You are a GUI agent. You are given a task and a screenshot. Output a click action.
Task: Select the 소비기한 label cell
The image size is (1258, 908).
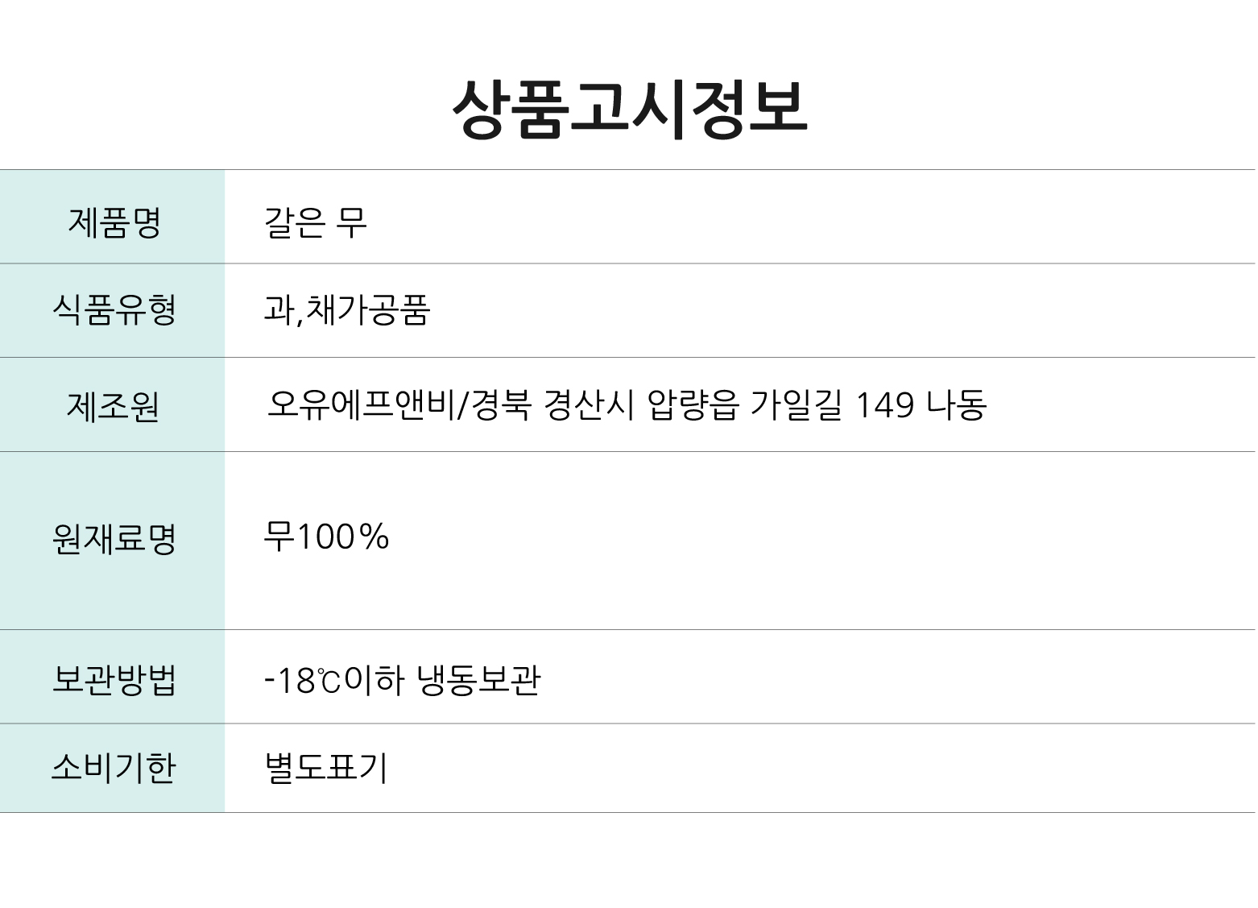[x=112, y=768]
